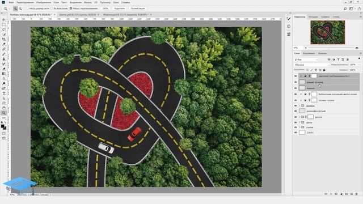Create a new group with the folder icon

click(347, 194)
